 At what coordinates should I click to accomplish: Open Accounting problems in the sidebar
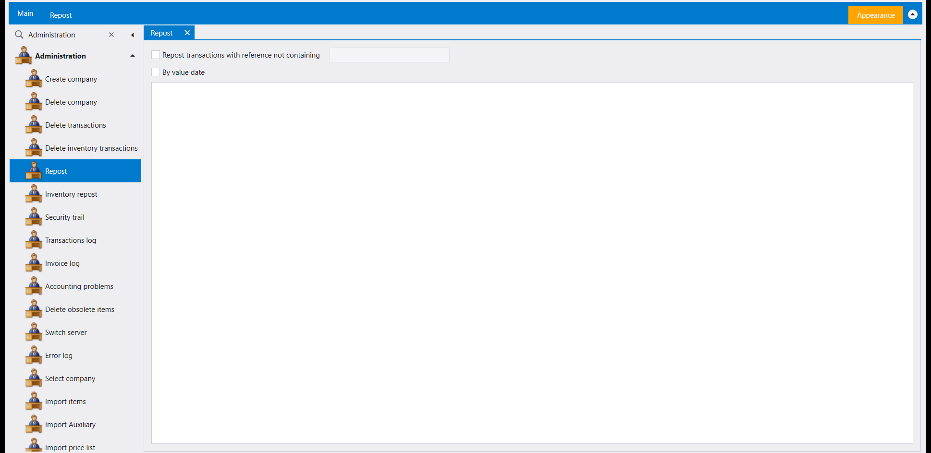tap(75, 286)
